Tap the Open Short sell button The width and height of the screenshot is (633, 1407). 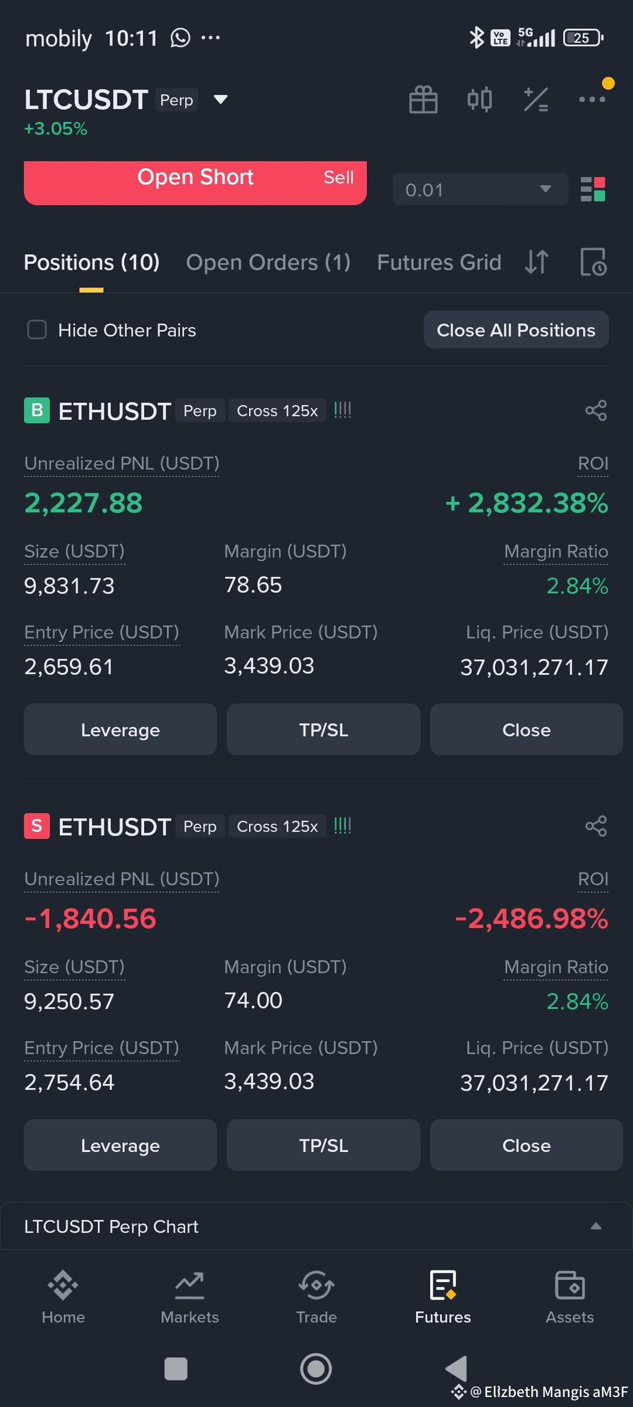coord(195,182)
